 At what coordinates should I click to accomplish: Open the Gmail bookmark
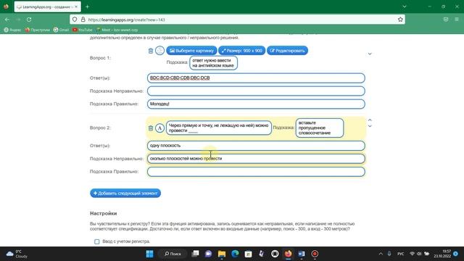point(61,30)
